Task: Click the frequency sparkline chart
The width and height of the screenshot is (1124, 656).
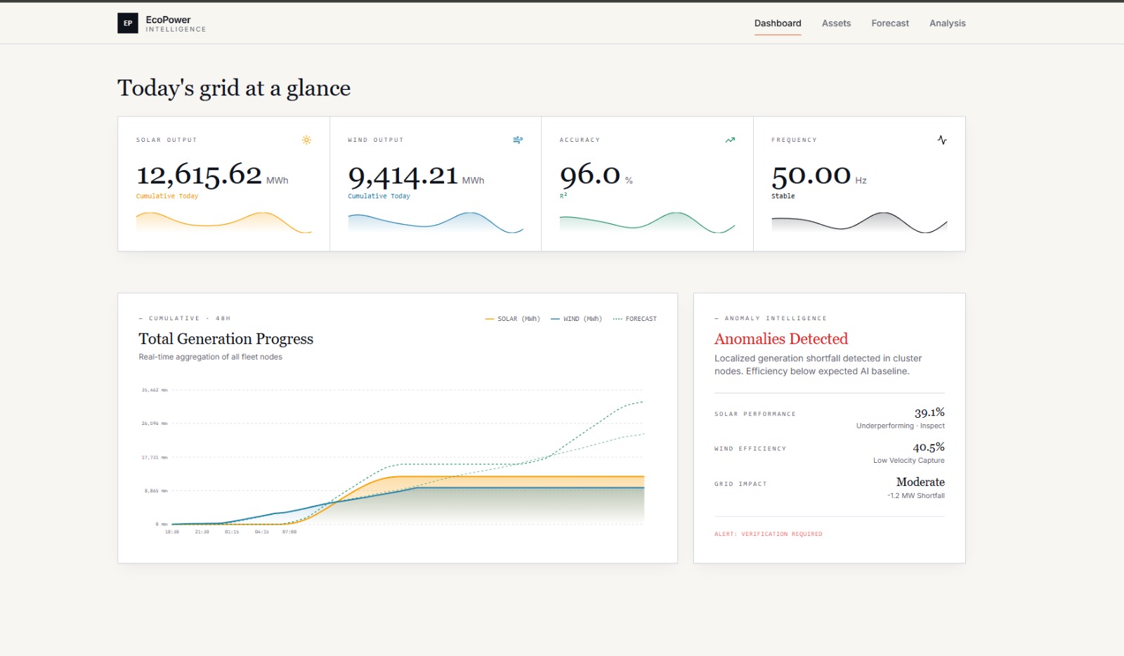Action: [x=859, y=222]
